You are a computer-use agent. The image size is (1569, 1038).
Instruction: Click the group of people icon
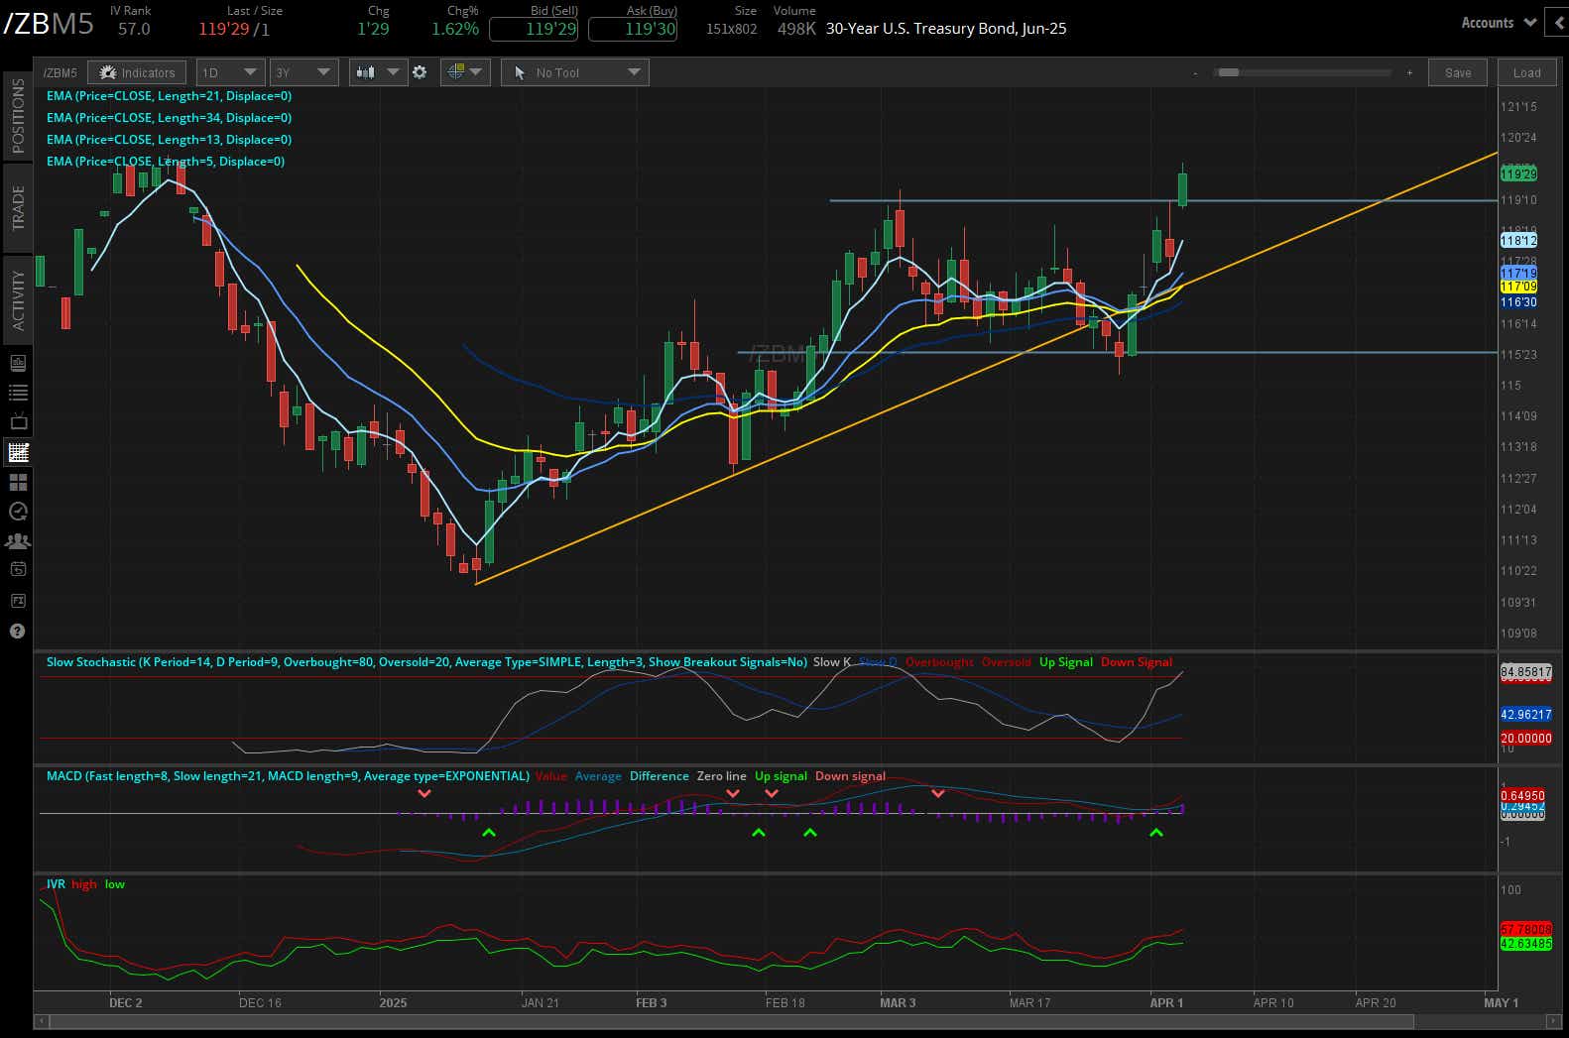click(x=18, y=541)
